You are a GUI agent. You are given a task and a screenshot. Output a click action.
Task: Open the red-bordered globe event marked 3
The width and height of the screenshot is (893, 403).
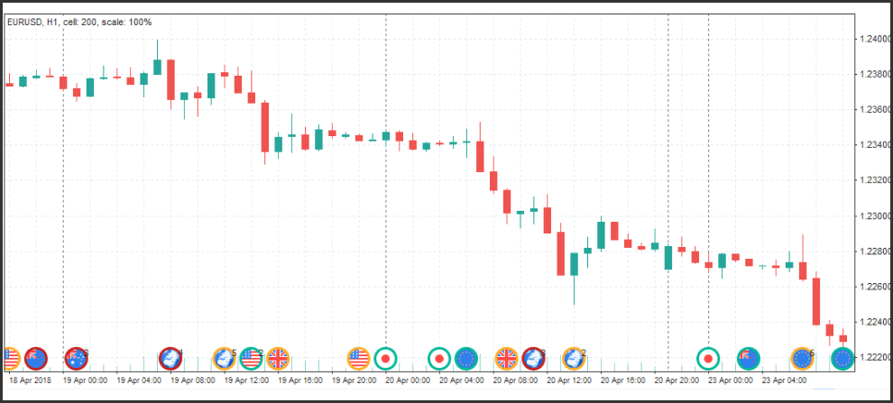pyautogui.click(x=533, y=359)
